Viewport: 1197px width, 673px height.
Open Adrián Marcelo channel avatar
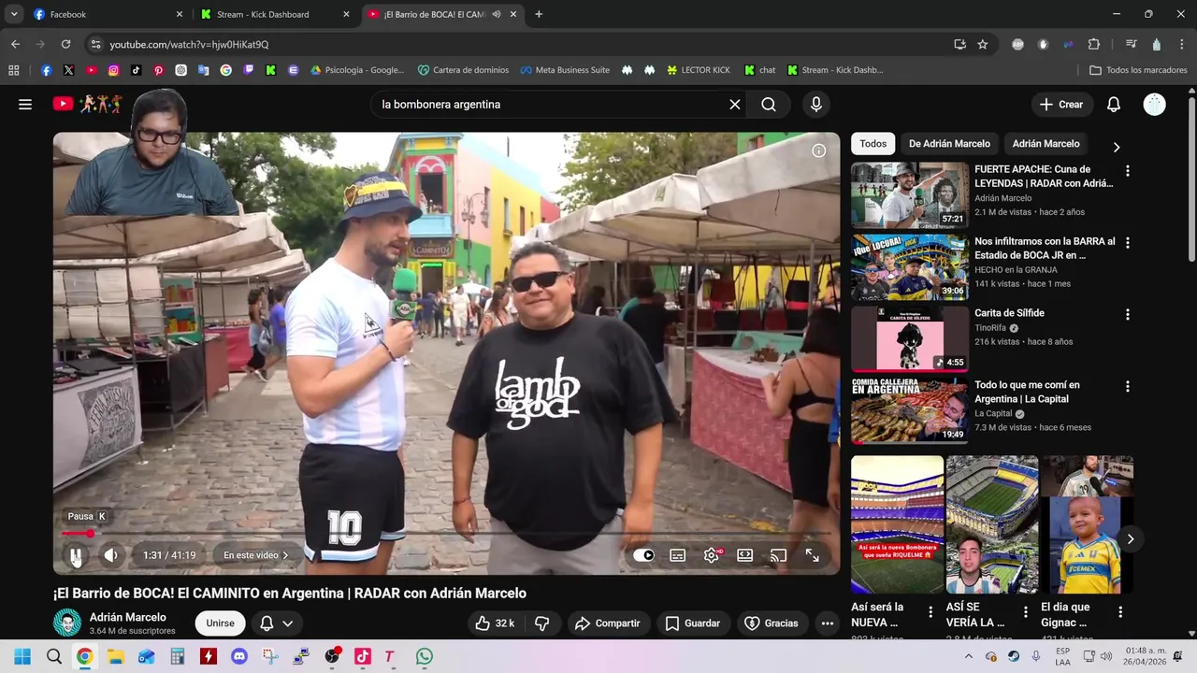tap(67, 623)
